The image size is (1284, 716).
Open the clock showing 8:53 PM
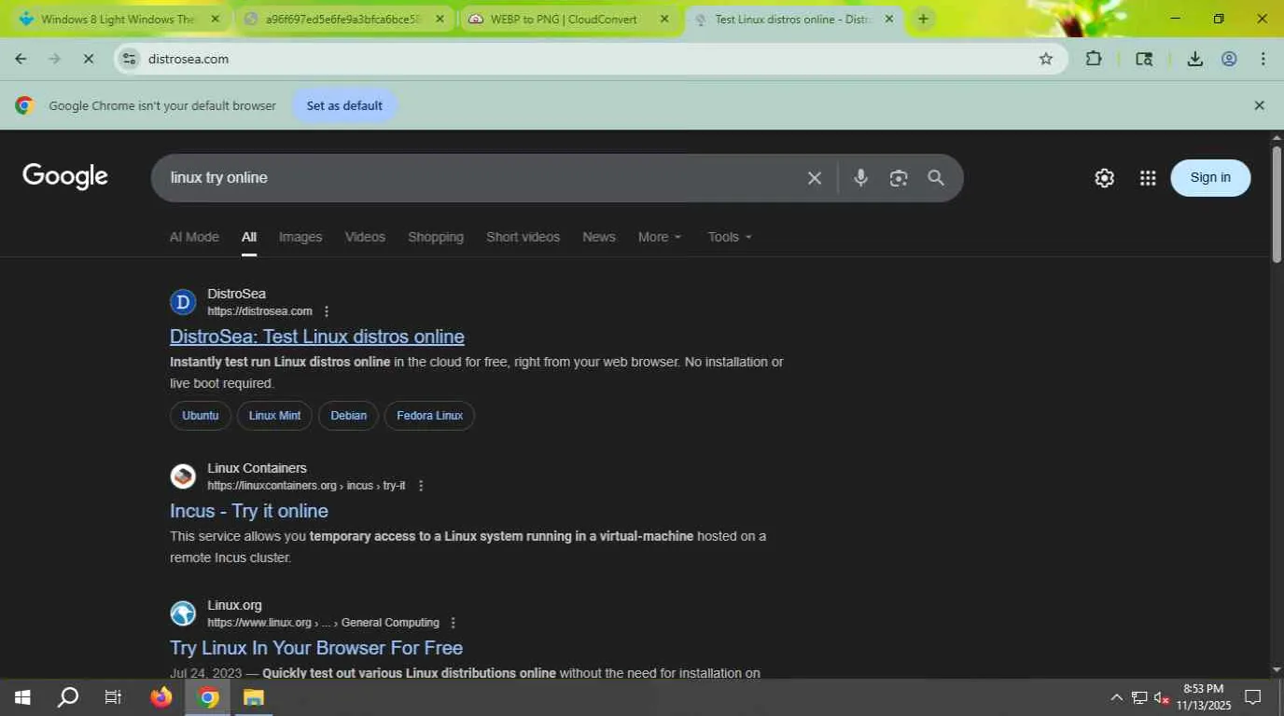pyautogui.click(x=1204, y=697)
